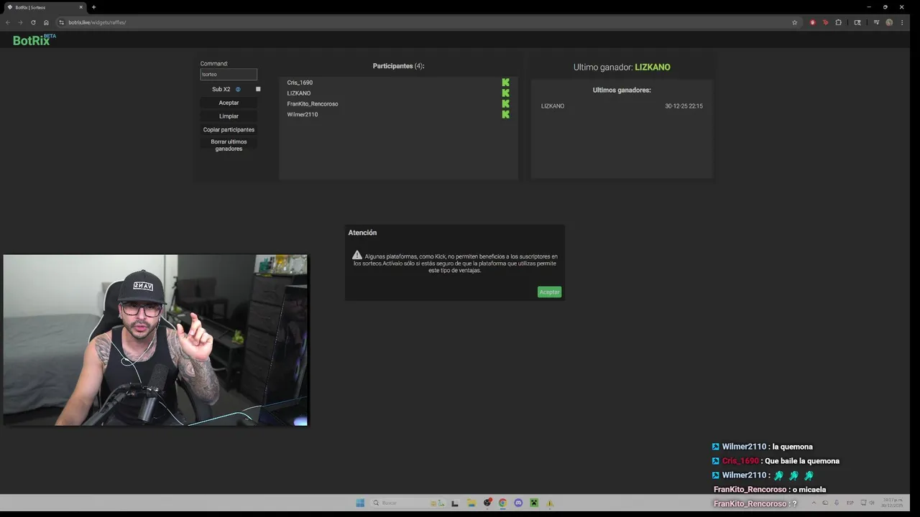Go back in browser history

point(8,22)
